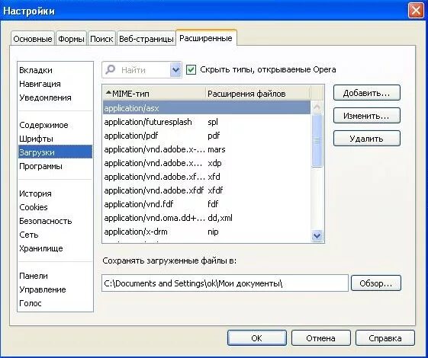Click the Добавить... button
Viewport: 428px width, 358px height.
pyautogui.click(x=366, y=93)
